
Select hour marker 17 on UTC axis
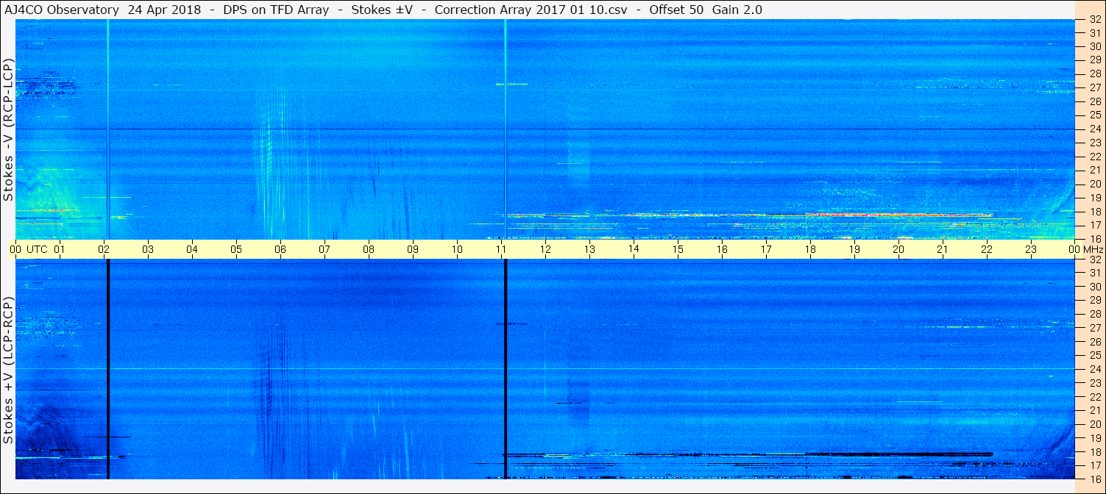click(x=766, y=249)
